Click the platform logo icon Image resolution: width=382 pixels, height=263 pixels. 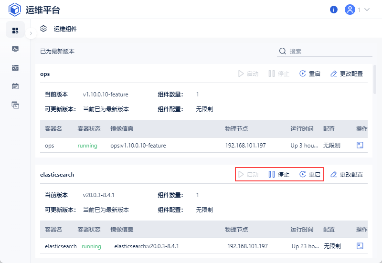pos(15,10)
